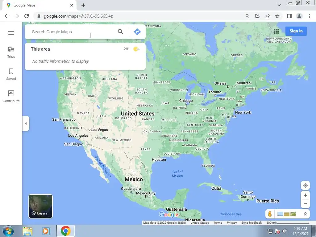Collapse the side panel arrow
Screen dimensions: 316x237
(x=26, y=123)
